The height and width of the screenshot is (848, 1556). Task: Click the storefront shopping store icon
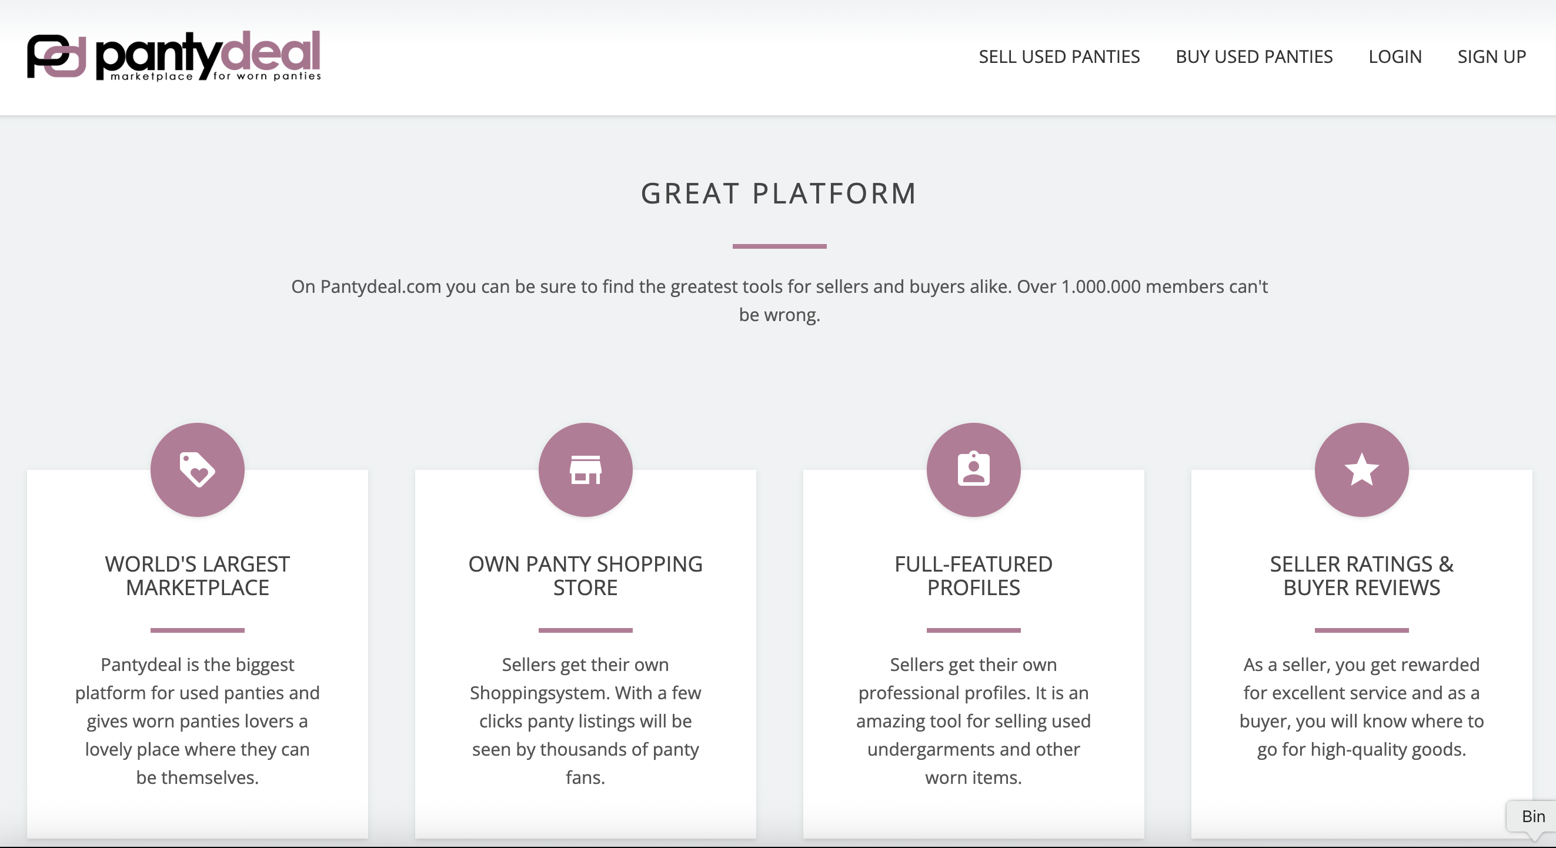585,470
